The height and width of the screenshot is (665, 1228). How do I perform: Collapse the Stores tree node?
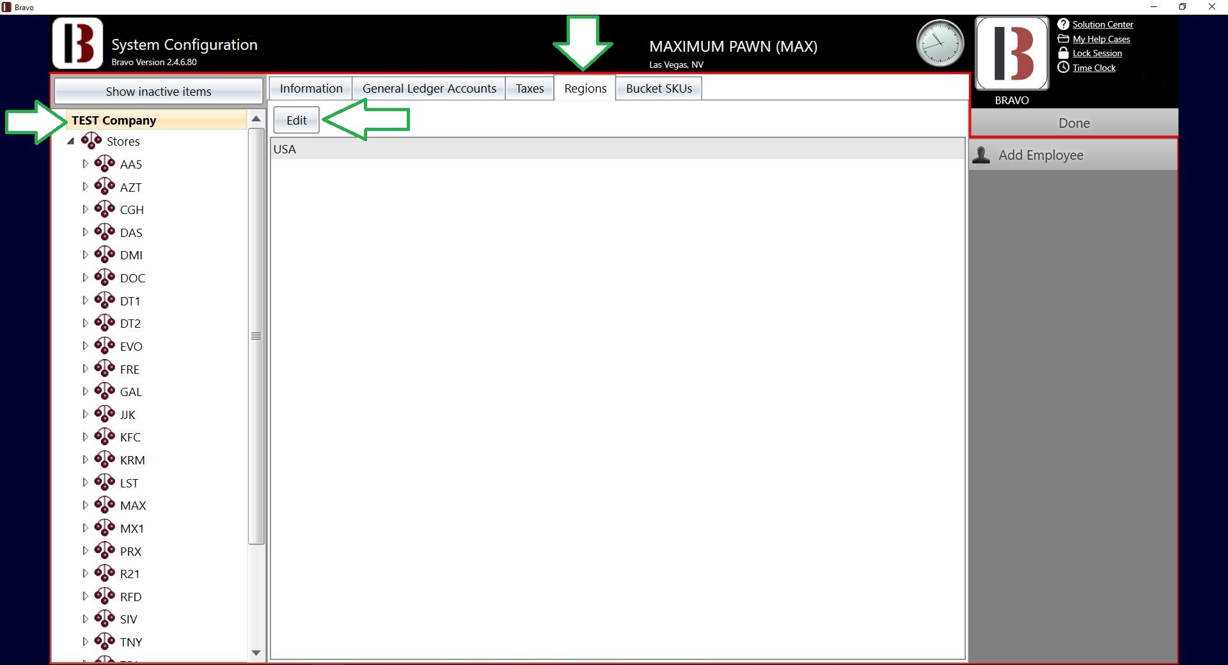pos(71,141)
